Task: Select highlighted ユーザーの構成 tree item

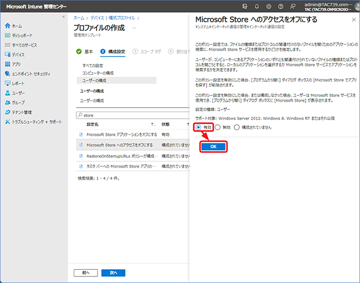Action: pyautogui.click(x=117, y=80)
